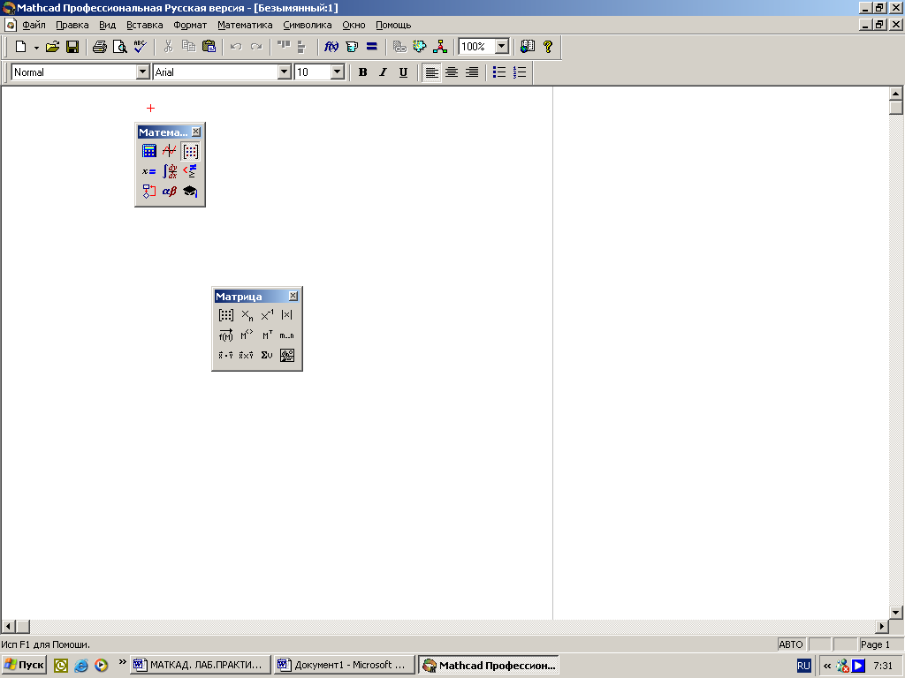
Task: Close the Матрица palette
Action: pos(293,296)
